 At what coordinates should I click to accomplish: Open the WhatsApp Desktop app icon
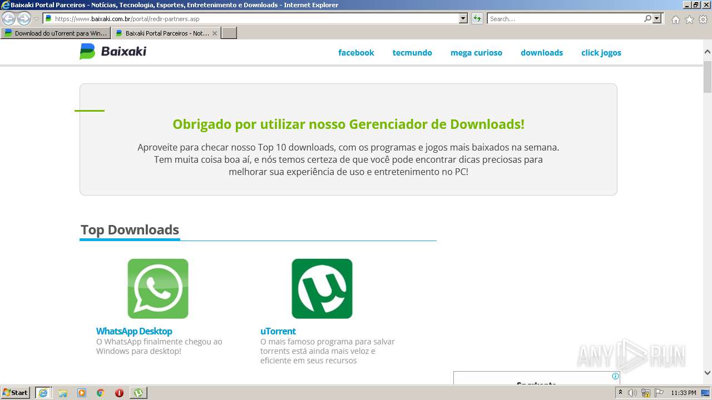(158, 288)
